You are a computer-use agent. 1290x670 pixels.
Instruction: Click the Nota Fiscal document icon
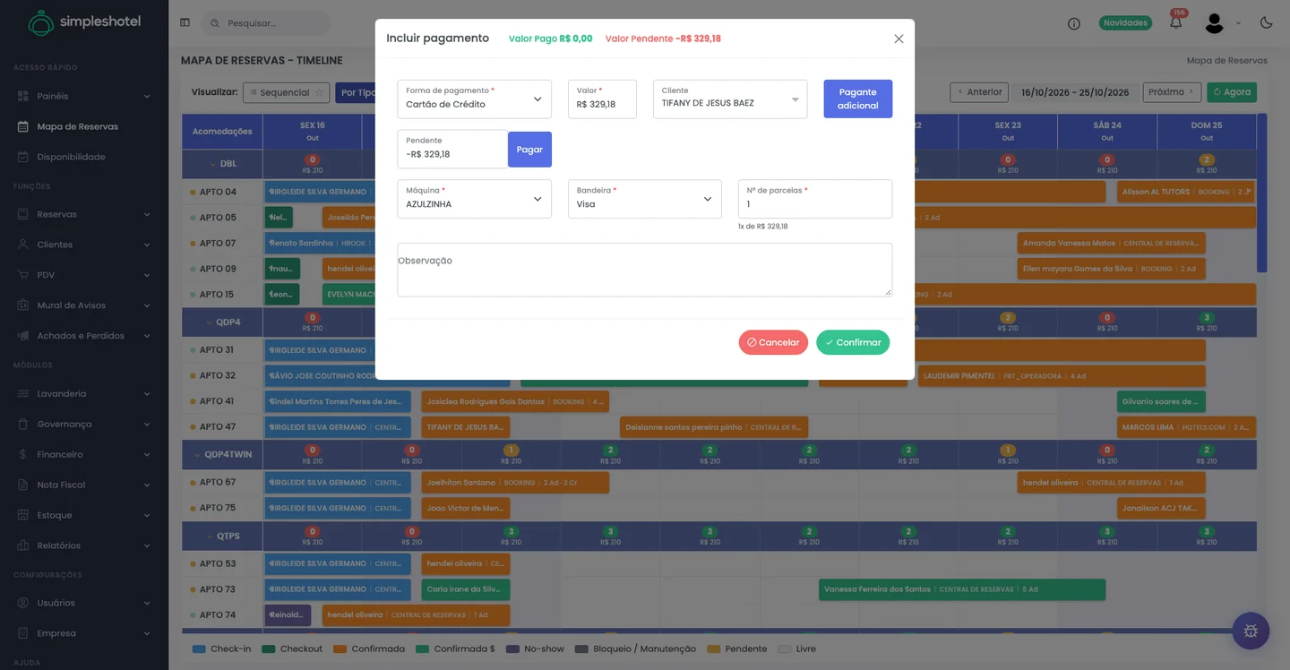23,485
